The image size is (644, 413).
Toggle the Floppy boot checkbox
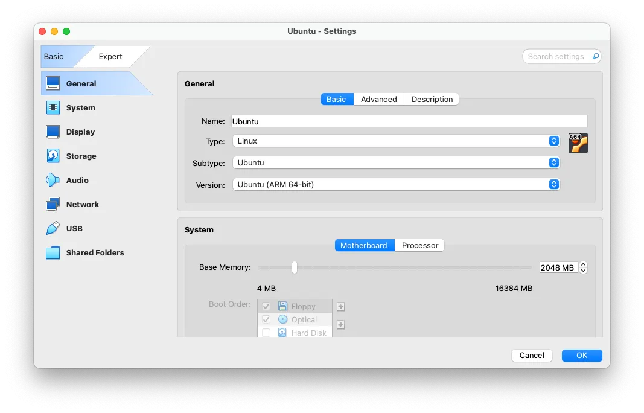[x=266, y=307]
